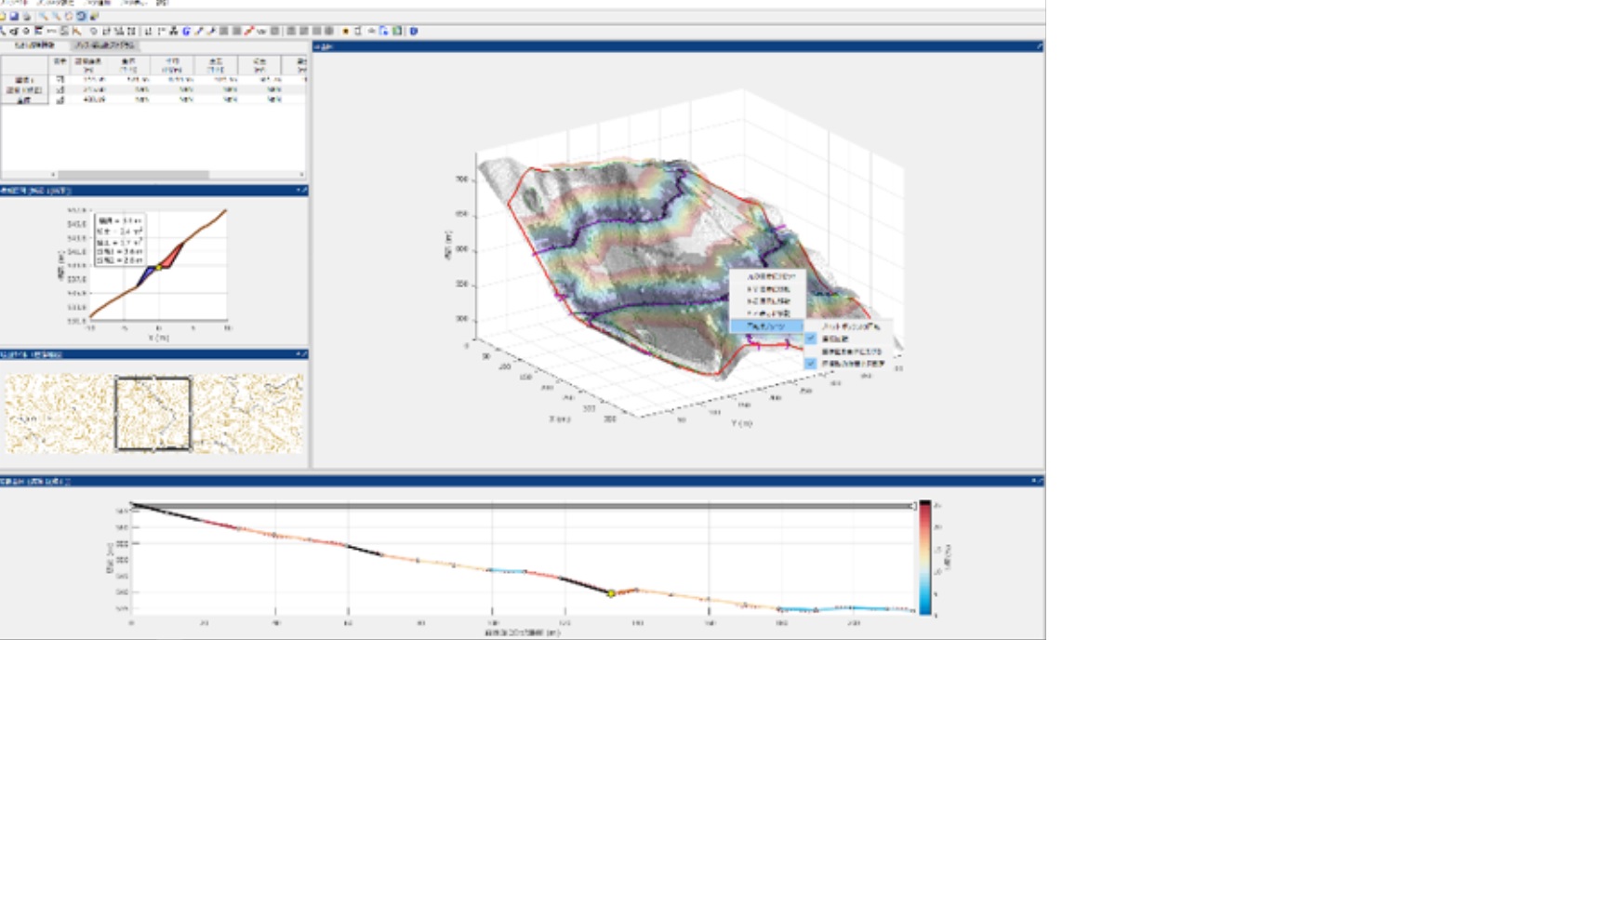Click the yellow new-file icon in top toolbar
The height and width of the screenshot is (904, 1607).
[x=3, y=16]
